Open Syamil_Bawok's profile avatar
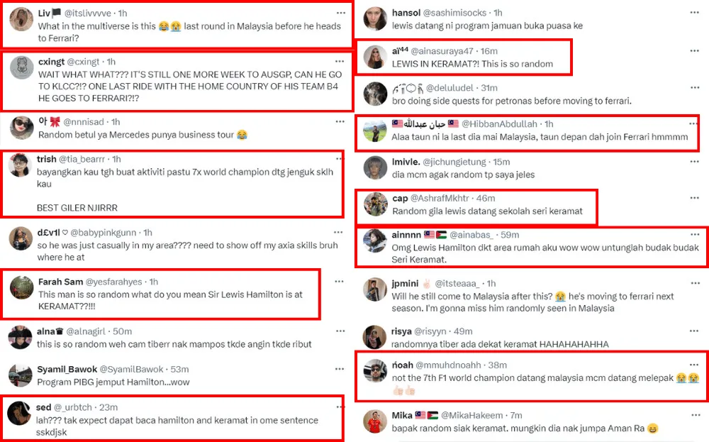709x442 pixels. (18, 375)
